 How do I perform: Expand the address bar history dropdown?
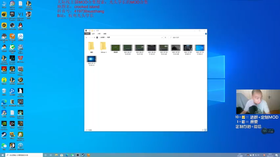click(162, 38)
